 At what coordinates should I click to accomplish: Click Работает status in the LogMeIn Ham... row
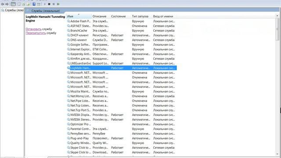coord(117,68)
